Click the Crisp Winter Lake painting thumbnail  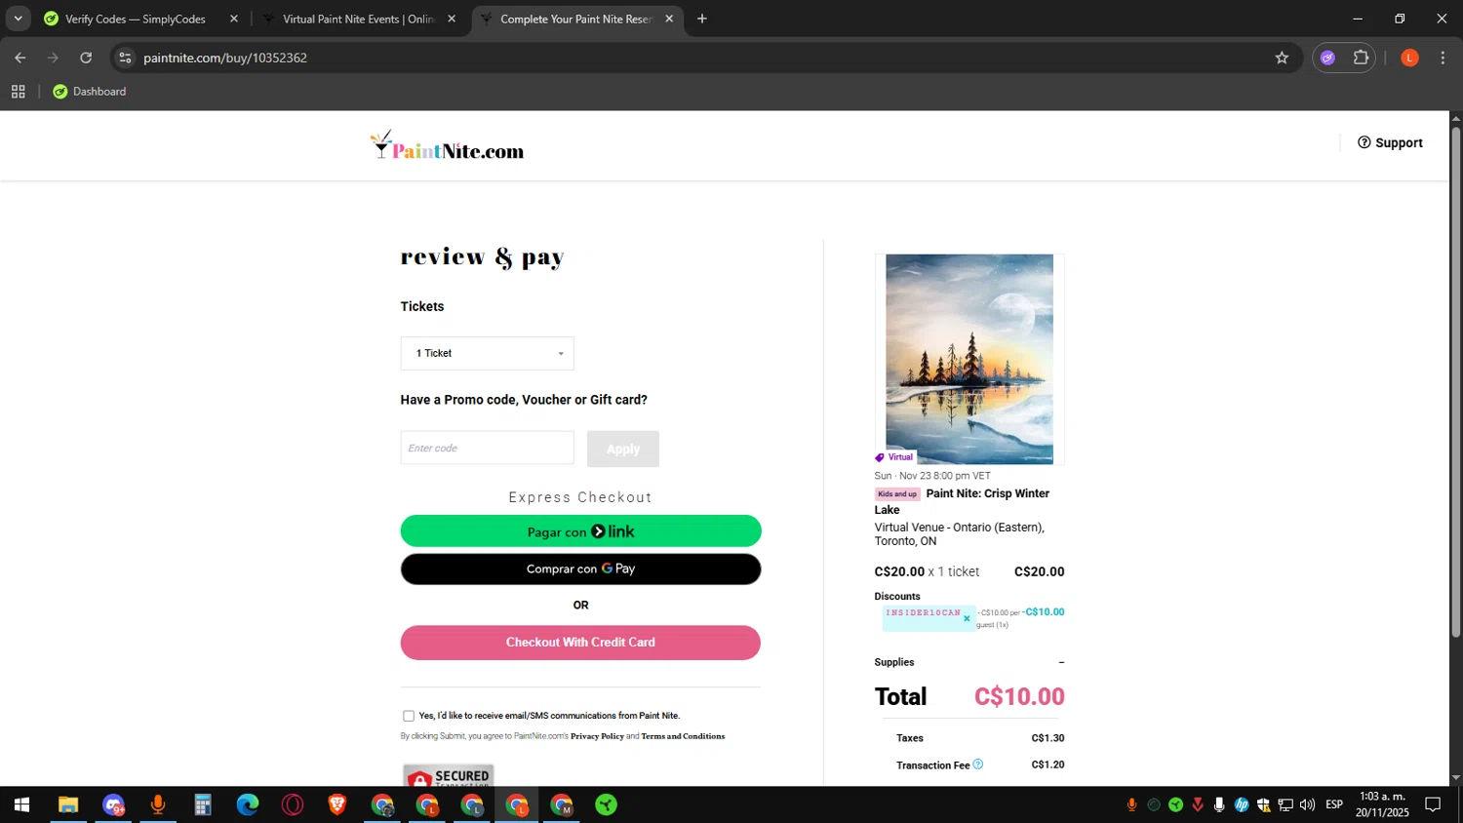[x=969, y=359]
